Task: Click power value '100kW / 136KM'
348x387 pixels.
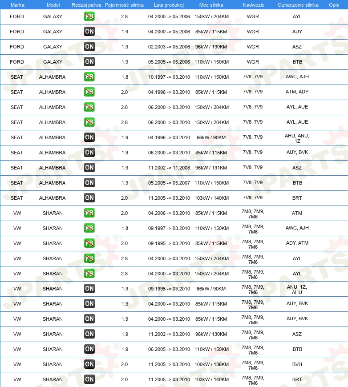Action: [x=211, y=364]
